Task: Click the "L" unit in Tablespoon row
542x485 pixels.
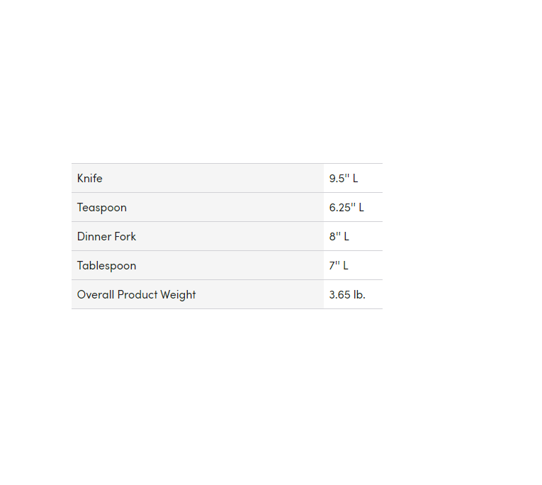Action: (x=345, y=266)
